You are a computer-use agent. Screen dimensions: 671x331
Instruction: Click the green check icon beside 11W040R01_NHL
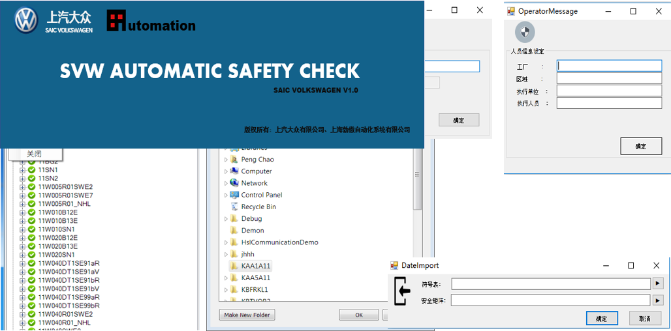pyautogui.click(x=32, y=323)
